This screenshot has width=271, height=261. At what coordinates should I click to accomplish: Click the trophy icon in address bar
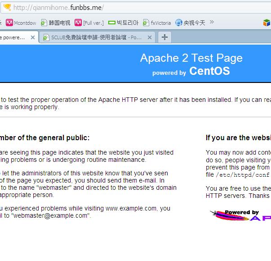tap(7, 7)
